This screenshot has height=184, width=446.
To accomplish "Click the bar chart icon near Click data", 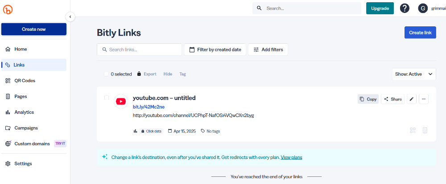I will click(x=136, y=131).
